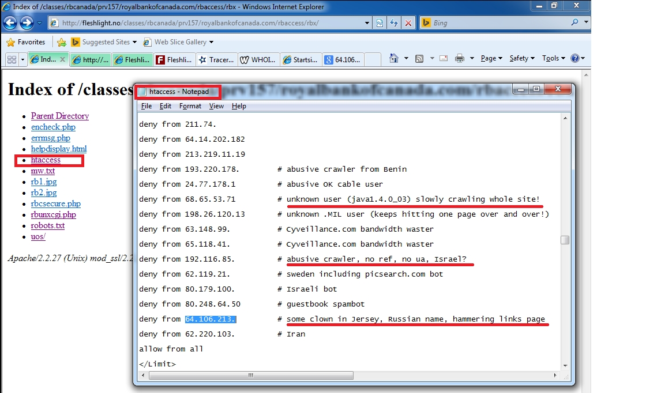Click the Help question mark icon
This screenshot has width=646, height=393.
575,58
